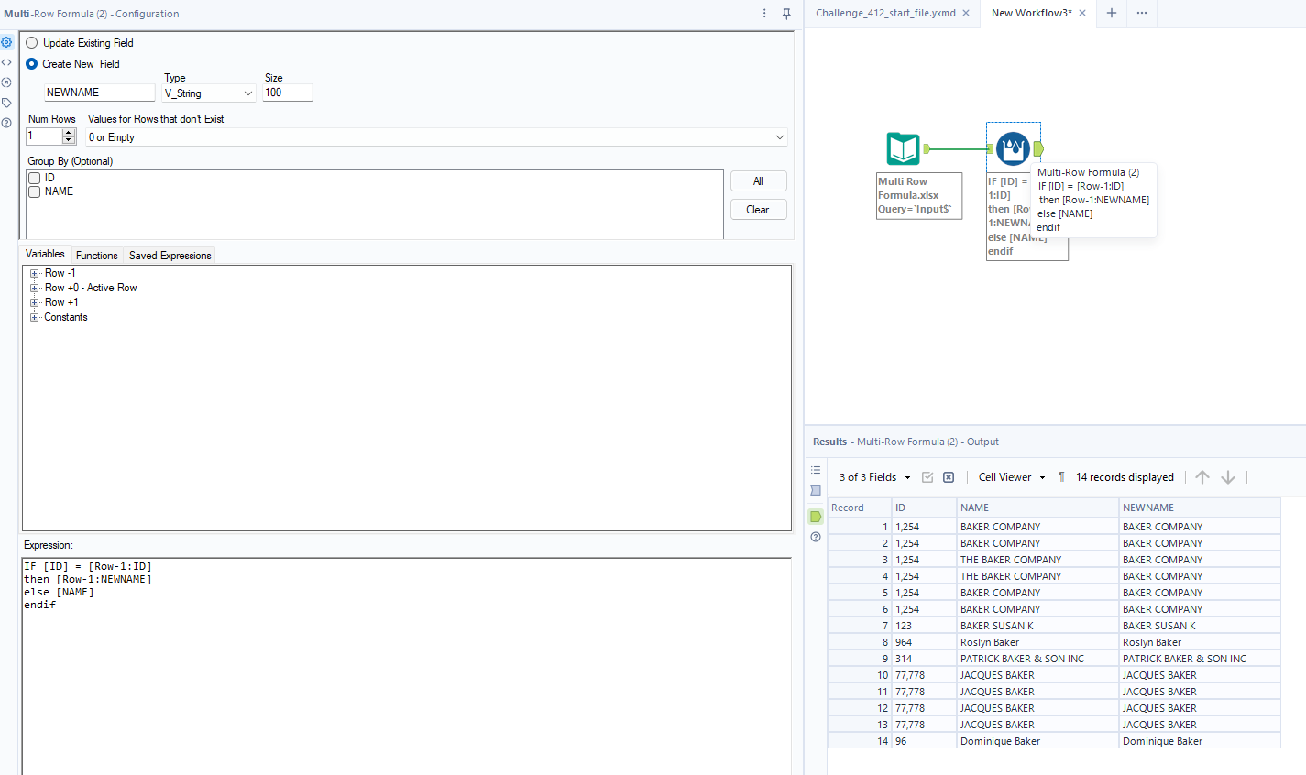Open the Type dropdown showing V_String
Viewport: 1306px width, 775px height.
coord(247,93)
